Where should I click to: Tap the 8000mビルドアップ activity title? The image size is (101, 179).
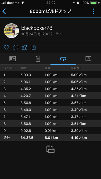coord(50,11)
